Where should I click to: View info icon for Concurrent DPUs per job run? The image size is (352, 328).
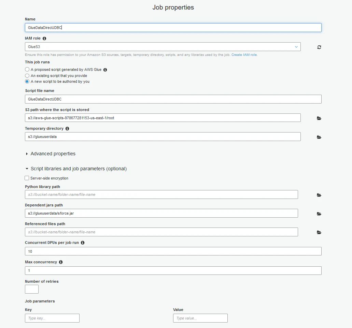pos(83,243)
